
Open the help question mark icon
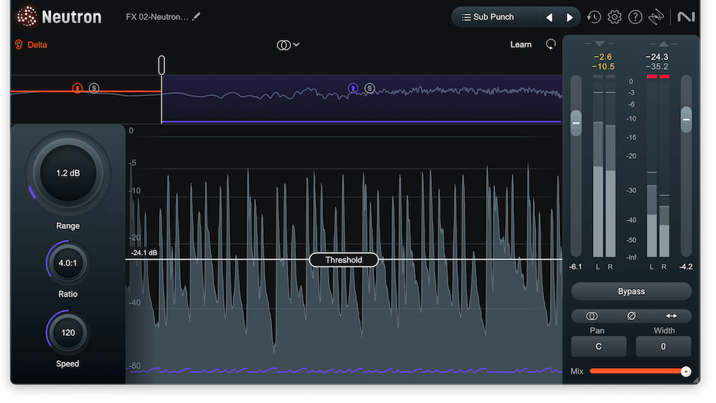[x=635, y=17]
